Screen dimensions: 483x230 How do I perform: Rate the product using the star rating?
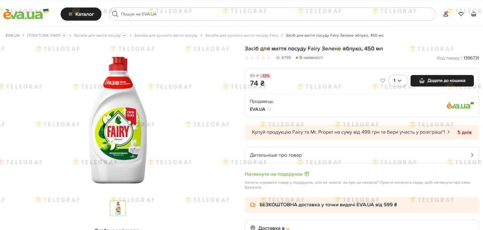coord(258,58)
